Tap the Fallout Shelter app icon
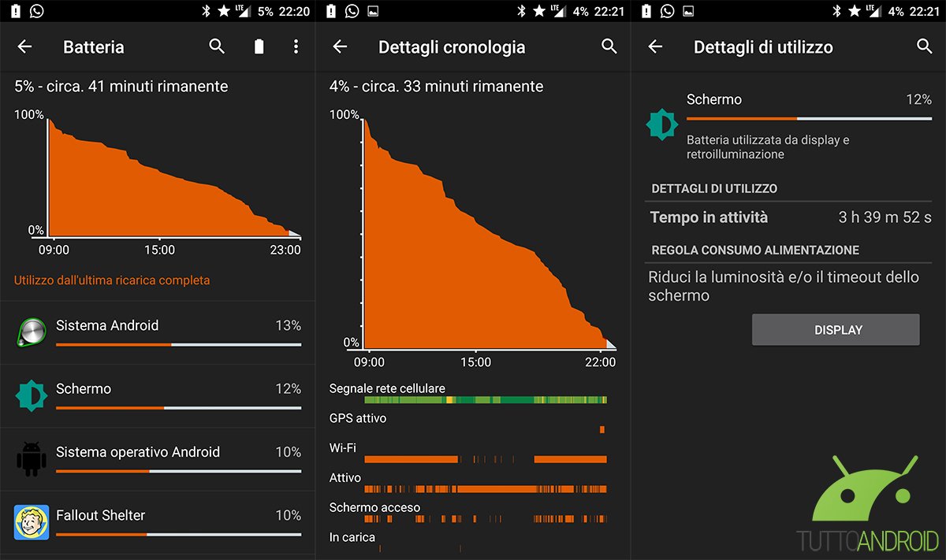The height and width of the screenshot is (560, 946). [x=32, y=522]
